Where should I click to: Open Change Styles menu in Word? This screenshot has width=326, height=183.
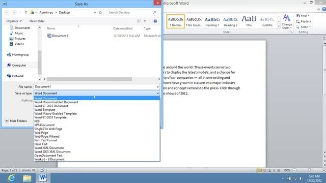pos(287,21)
